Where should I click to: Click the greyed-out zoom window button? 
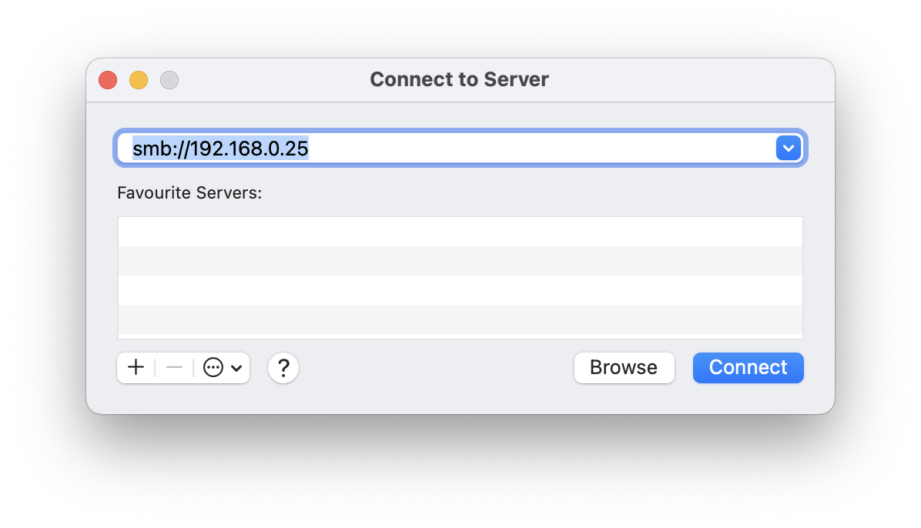tap(169, 80)
